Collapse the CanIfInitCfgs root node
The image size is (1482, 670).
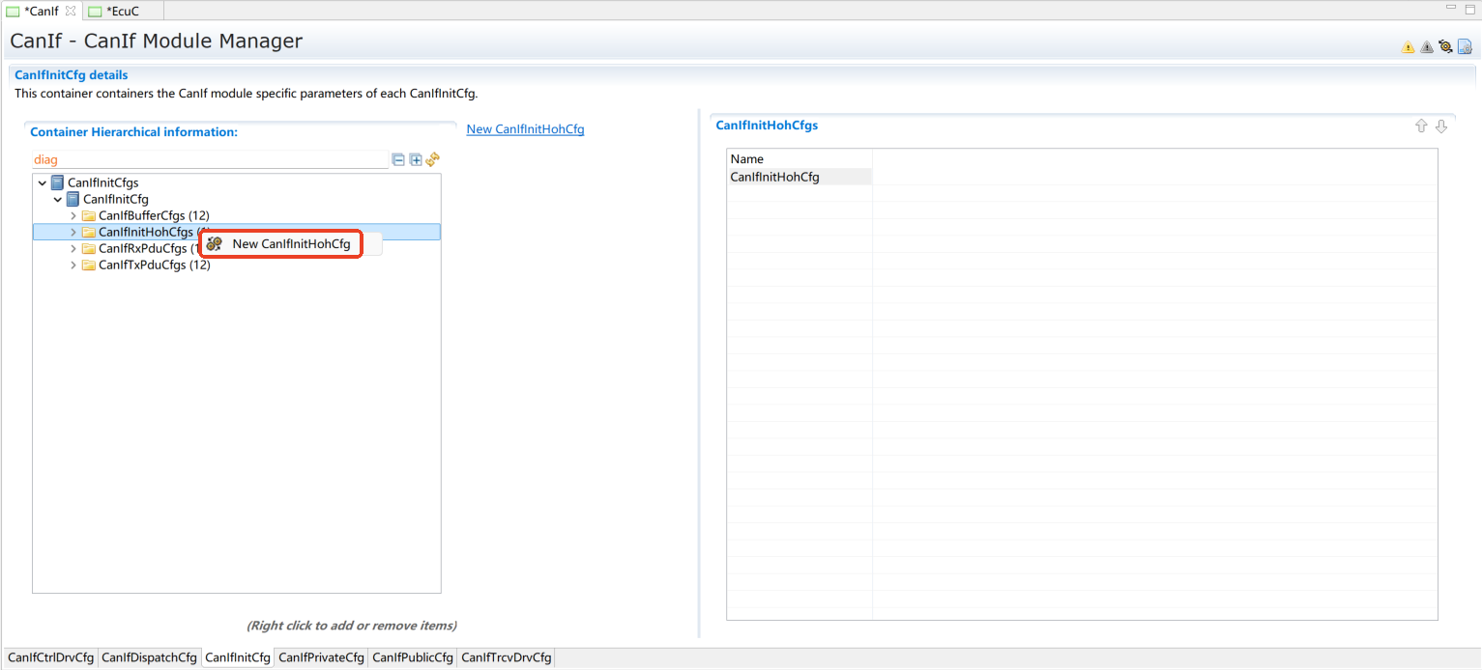[x=43, y=182]
